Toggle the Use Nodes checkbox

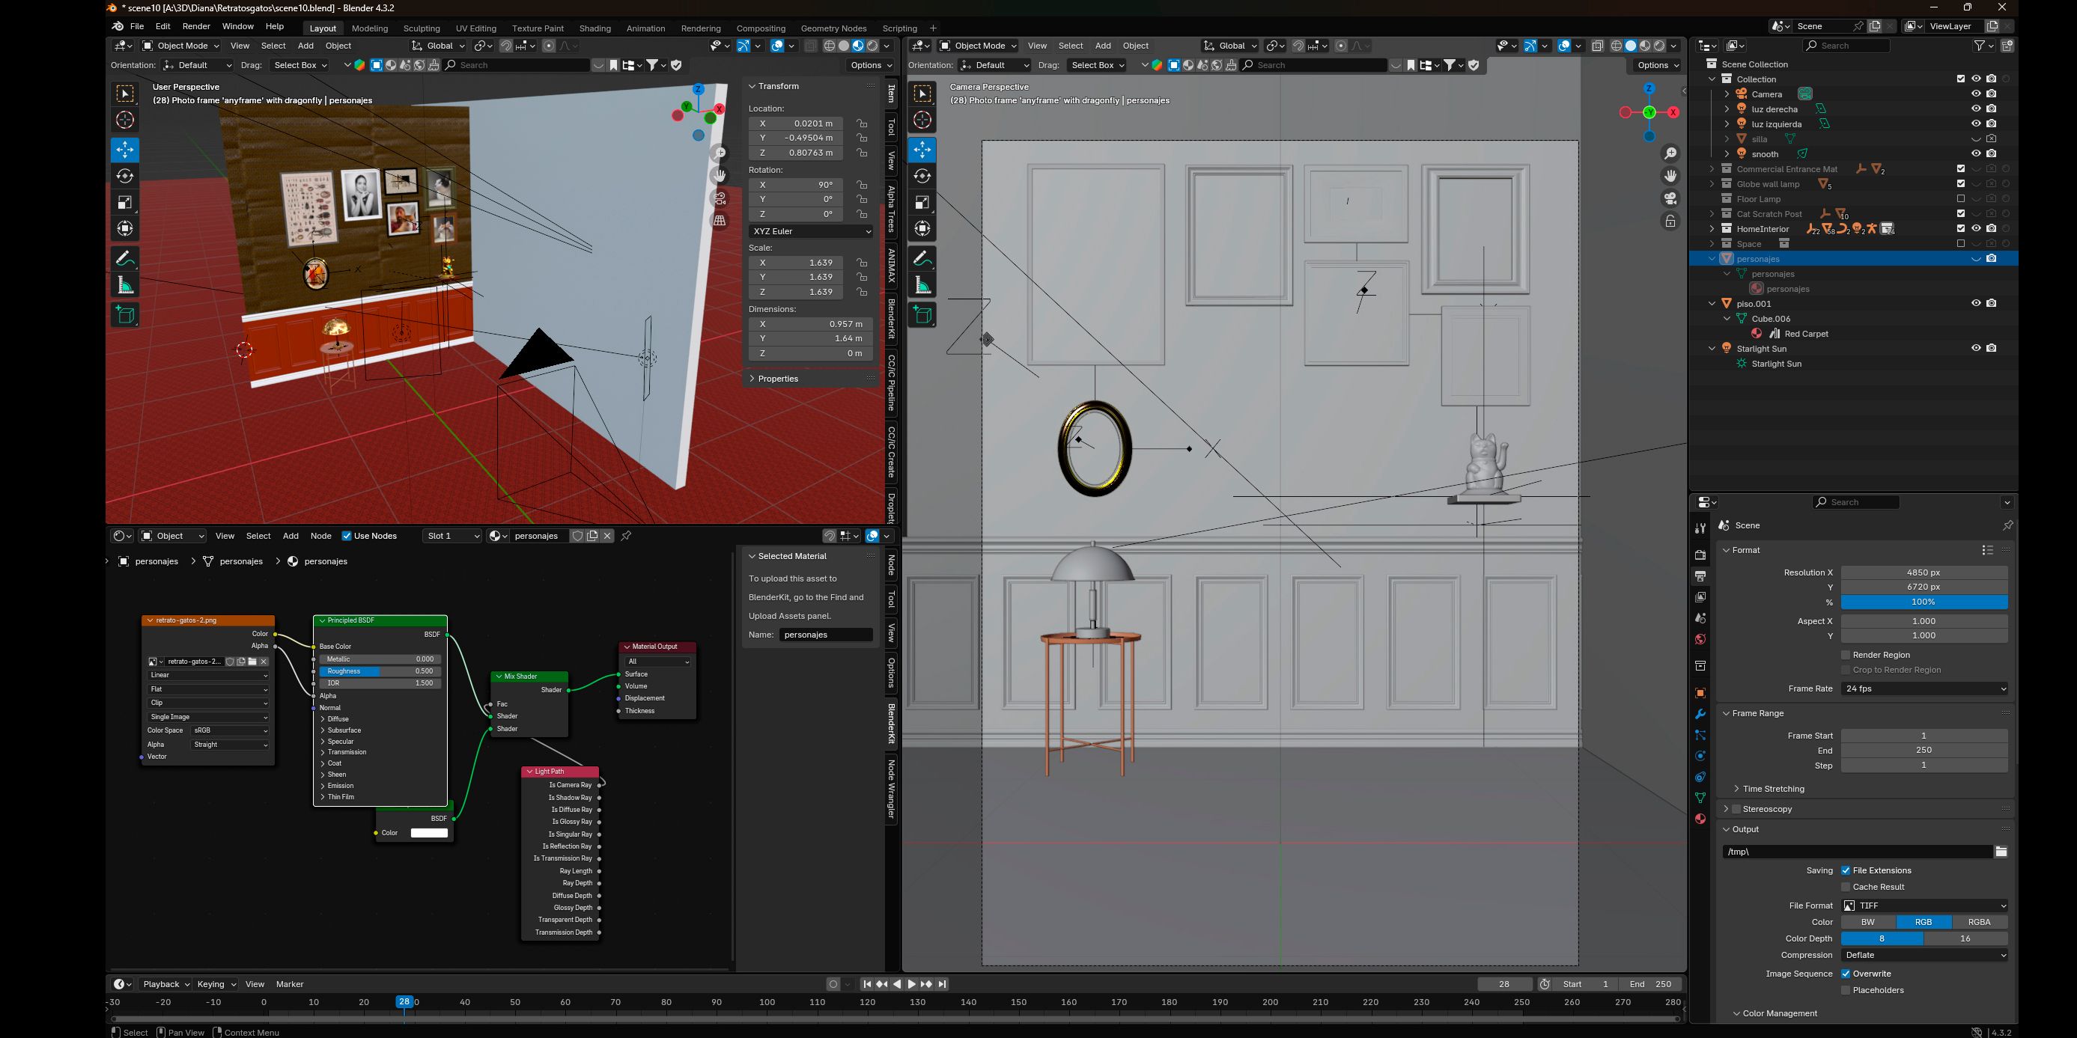click(x=347, y=536)
